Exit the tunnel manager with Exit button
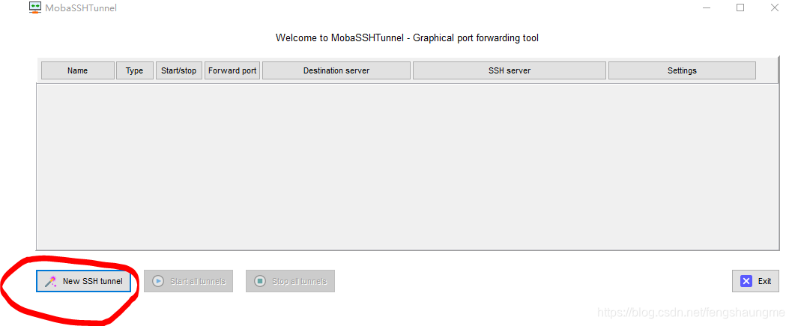 coord(755,281)
